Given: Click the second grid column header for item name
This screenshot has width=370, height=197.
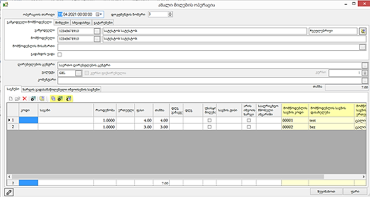Looking at the screenshot, I should [66, 110].
